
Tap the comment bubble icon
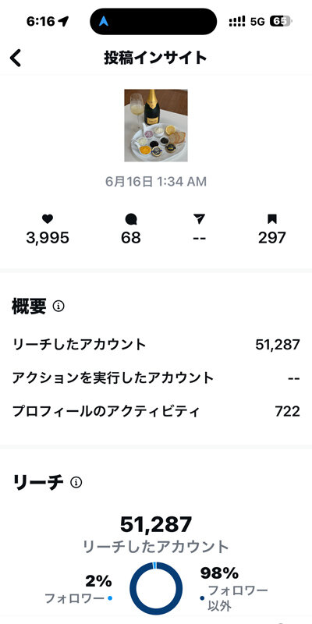click(131, 219)
